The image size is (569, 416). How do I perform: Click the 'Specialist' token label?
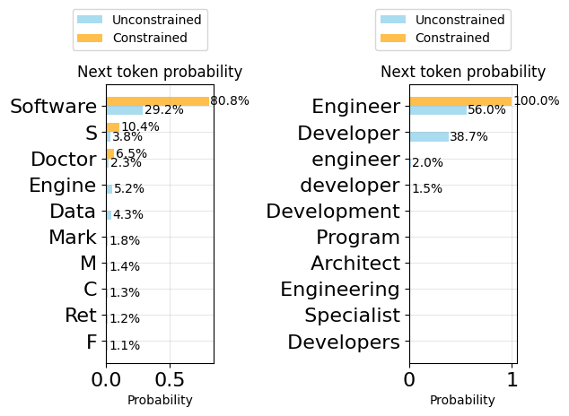pyautogui.click(x=352, y=316)
